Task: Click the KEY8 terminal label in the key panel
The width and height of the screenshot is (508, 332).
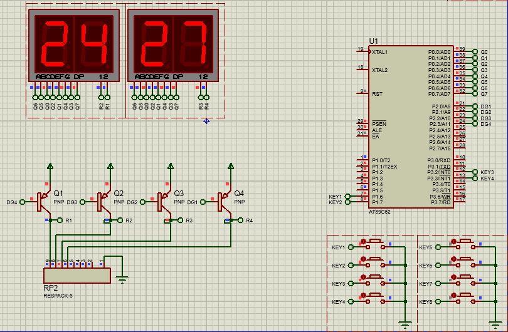Action: click(x=426, y=302)
